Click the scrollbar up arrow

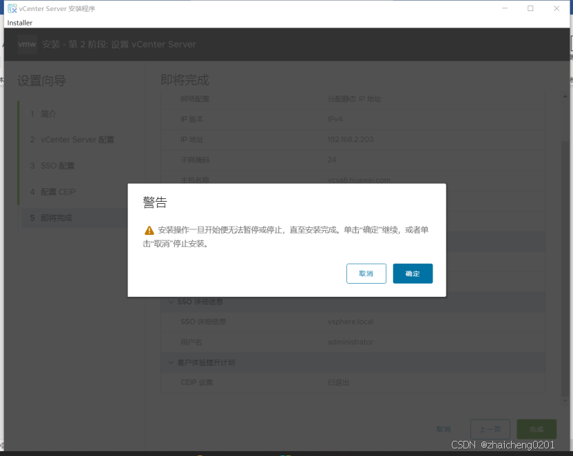click(x=565, y=96)
